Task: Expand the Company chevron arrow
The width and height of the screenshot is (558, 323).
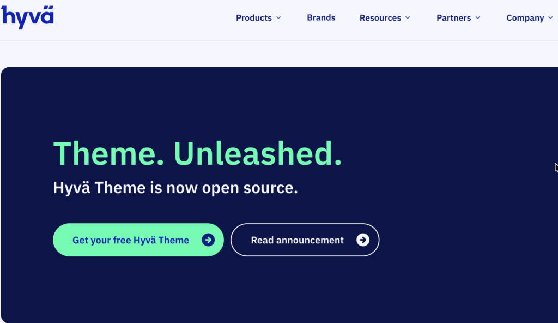Action: pos(550,18)
